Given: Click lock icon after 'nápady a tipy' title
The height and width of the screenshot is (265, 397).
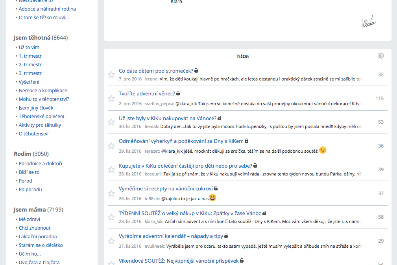Looking at the screenshot, I should tap(226, 236).
